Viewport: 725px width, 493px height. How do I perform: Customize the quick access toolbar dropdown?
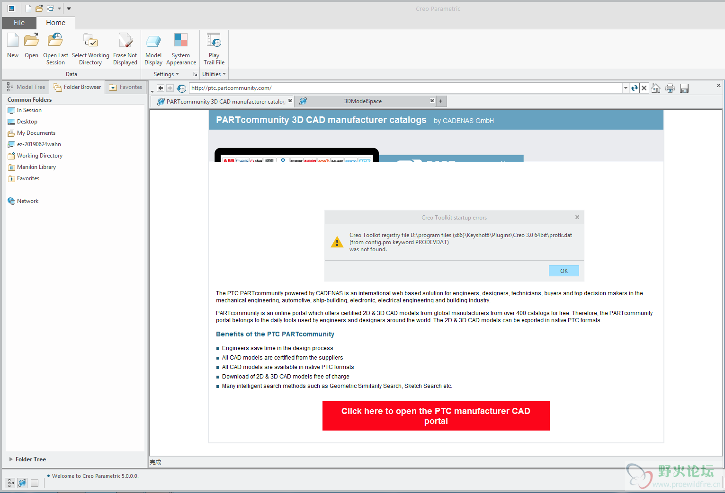pos(69,9)
